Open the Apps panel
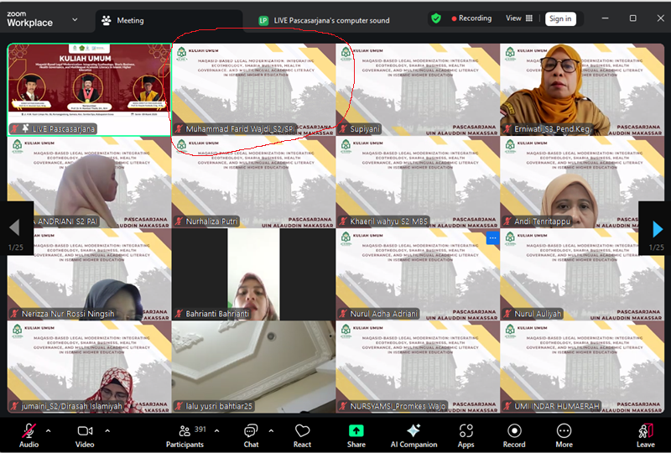This screenshot has height=453, width=671. tap(466, 435)
